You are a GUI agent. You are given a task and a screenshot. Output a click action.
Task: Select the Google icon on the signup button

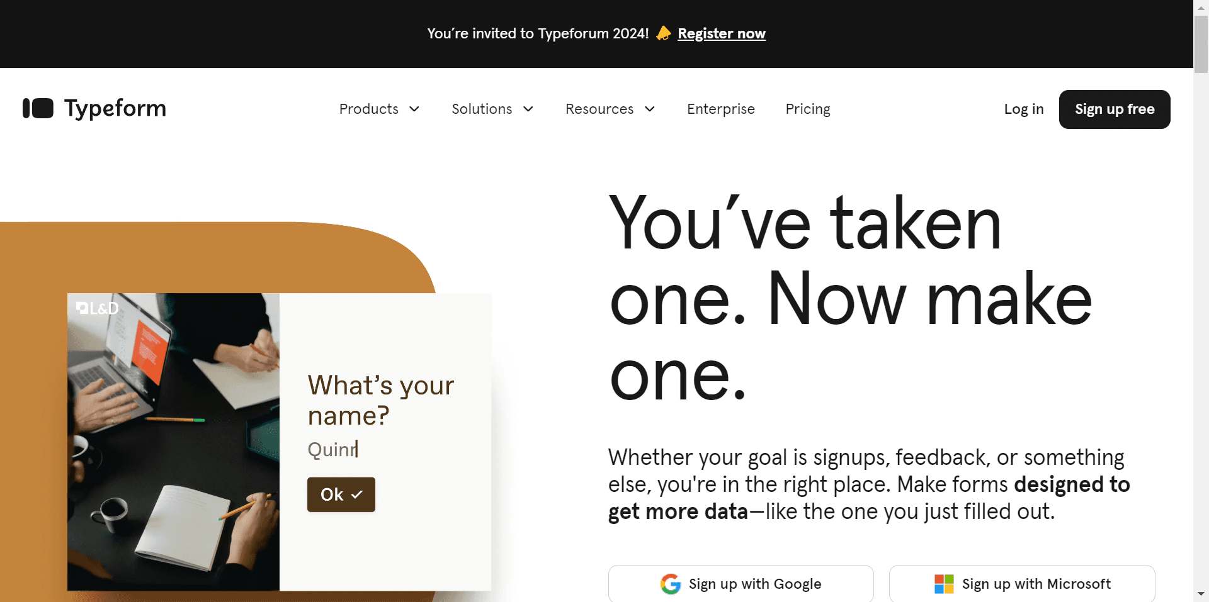pos(671,584)
